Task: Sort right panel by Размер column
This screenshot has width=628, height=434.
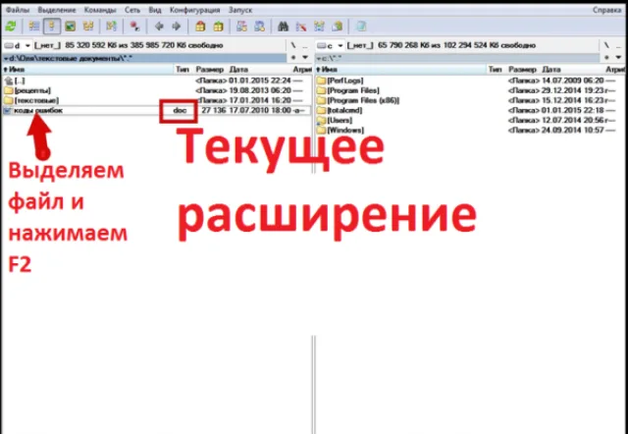Action: point(523,70)
